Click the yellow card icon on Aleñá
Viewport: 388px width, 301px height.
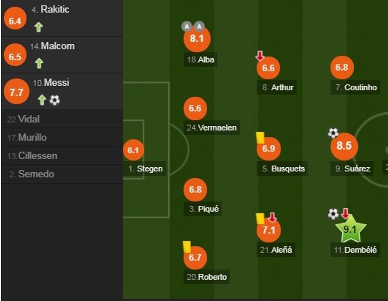coord(260,219)
